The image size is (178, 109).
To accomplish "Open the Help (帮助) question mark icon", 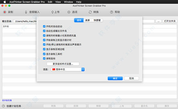I will (x=112, y=12).
